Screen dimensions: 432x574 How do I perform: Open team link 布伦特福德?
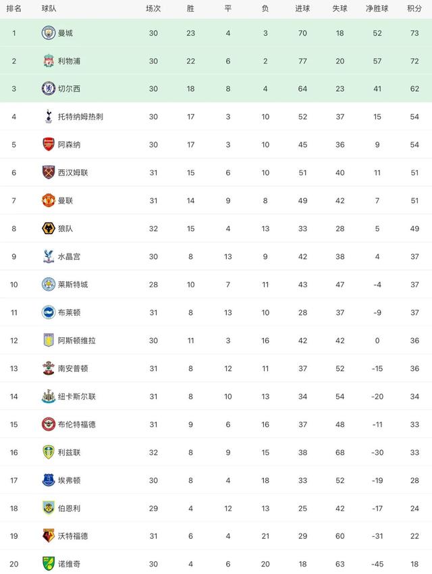pos(76,424)
